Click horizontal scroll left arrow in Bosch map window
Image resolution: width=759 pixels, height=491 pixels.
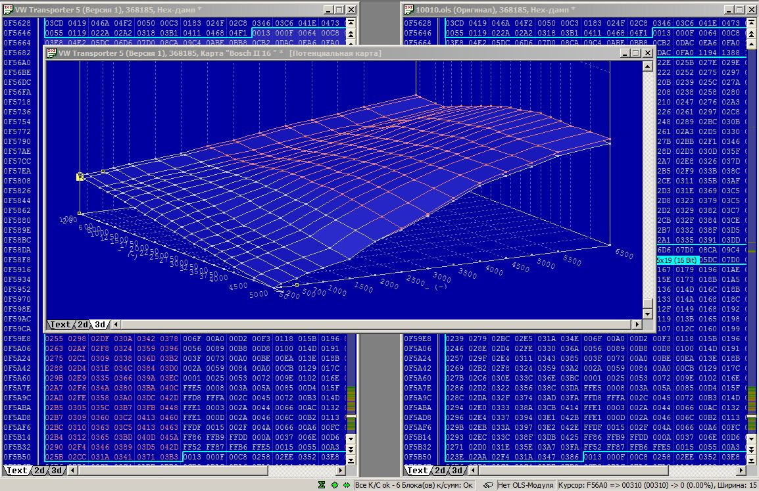pos(115,325)
